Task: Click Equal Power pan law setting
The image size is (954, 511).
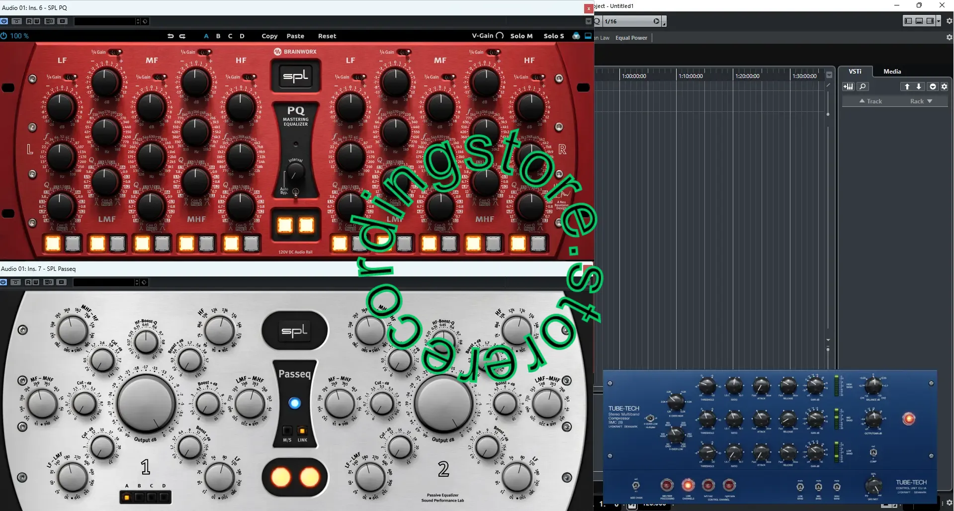Action: pyautogui.click(x=631, y=38)
